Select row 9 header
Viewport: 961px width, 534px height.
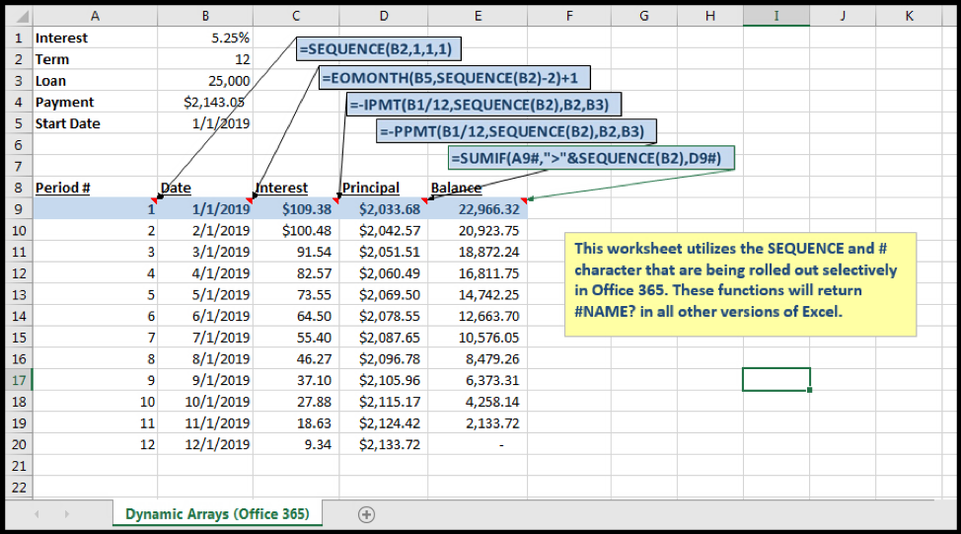coord(19,208)
